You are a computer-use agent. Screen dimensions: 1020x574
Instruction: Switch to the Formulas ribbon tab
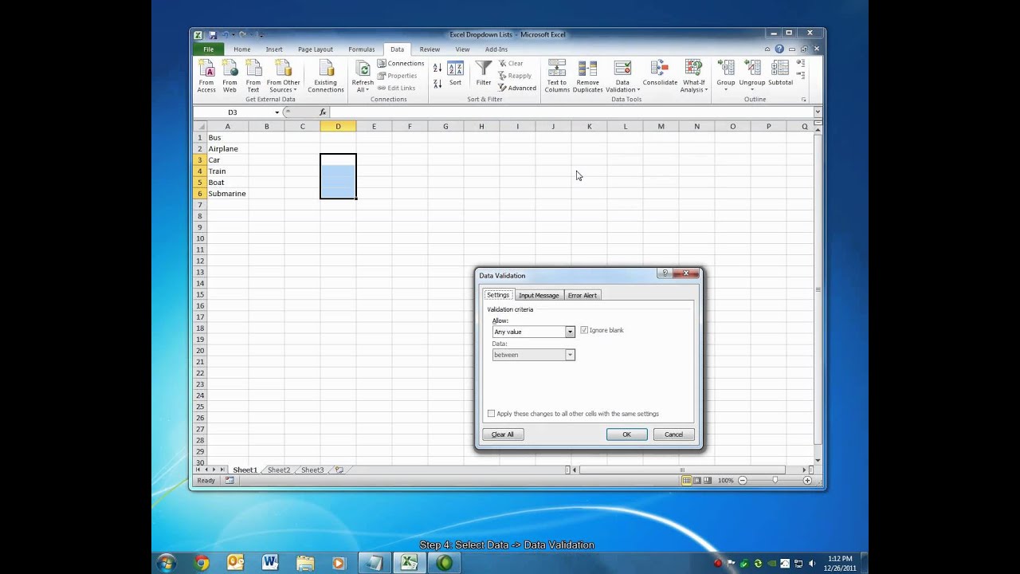click(x=361, y=49)
